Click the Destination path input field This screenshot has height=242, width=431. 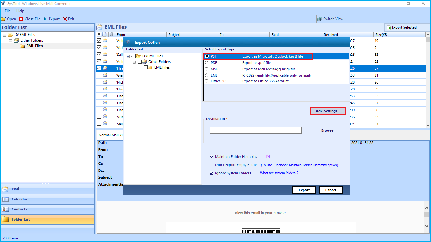pos(256,130)
